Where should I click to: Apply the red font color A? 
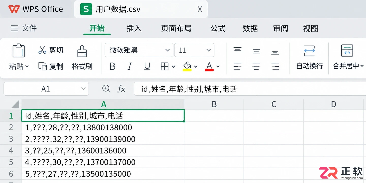point(209,66)
